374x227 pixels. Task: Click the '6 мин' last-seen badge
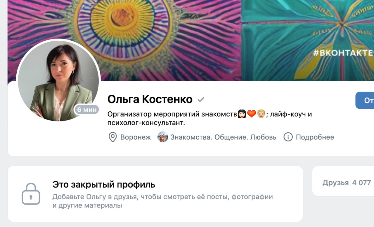coord(87,110)
